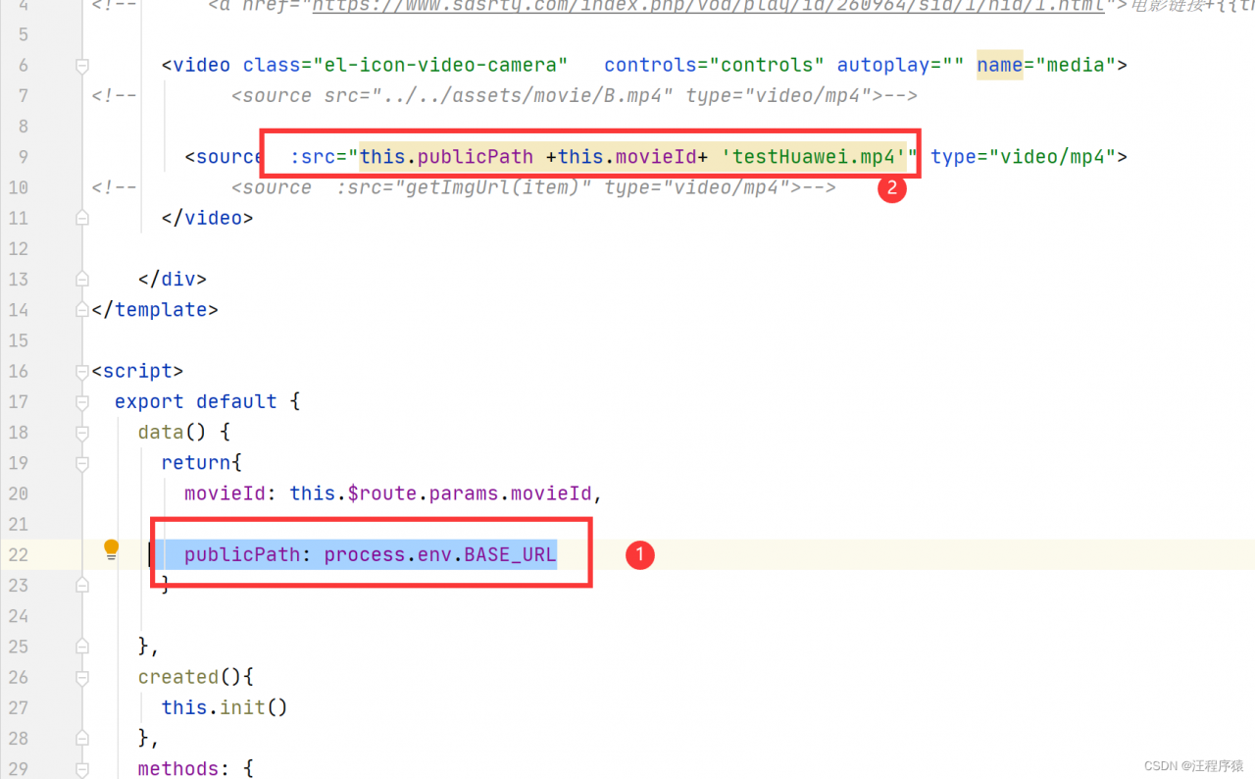Click 'process.env.BASE_URL' value
Screen dimensions: 1255x779
440,554
